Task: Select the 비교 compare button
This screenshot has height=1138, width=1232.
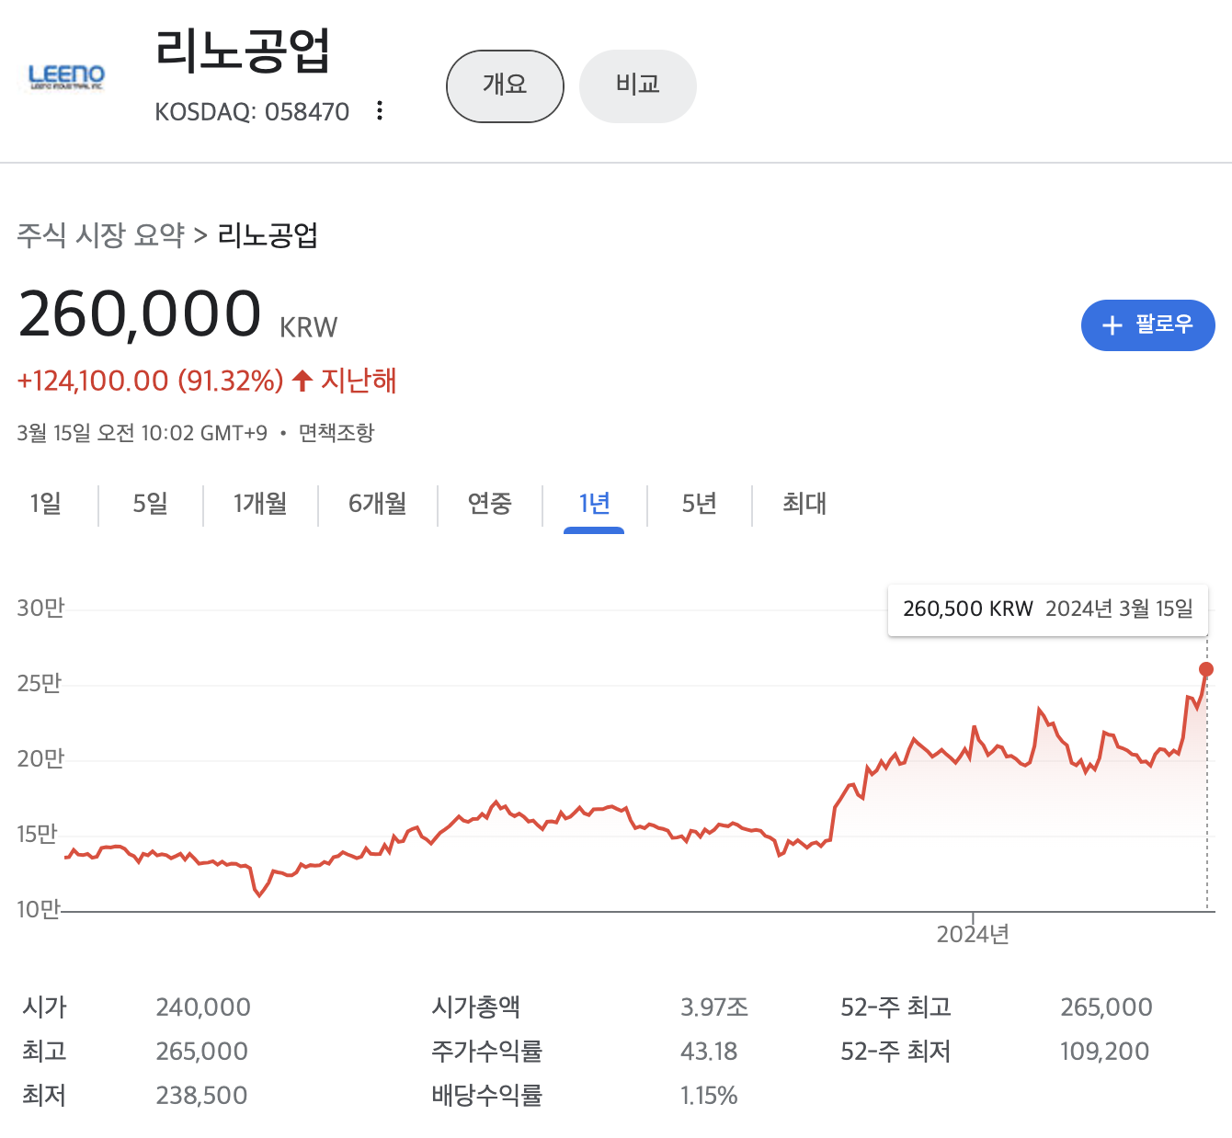Action: [x=638, y=86]
